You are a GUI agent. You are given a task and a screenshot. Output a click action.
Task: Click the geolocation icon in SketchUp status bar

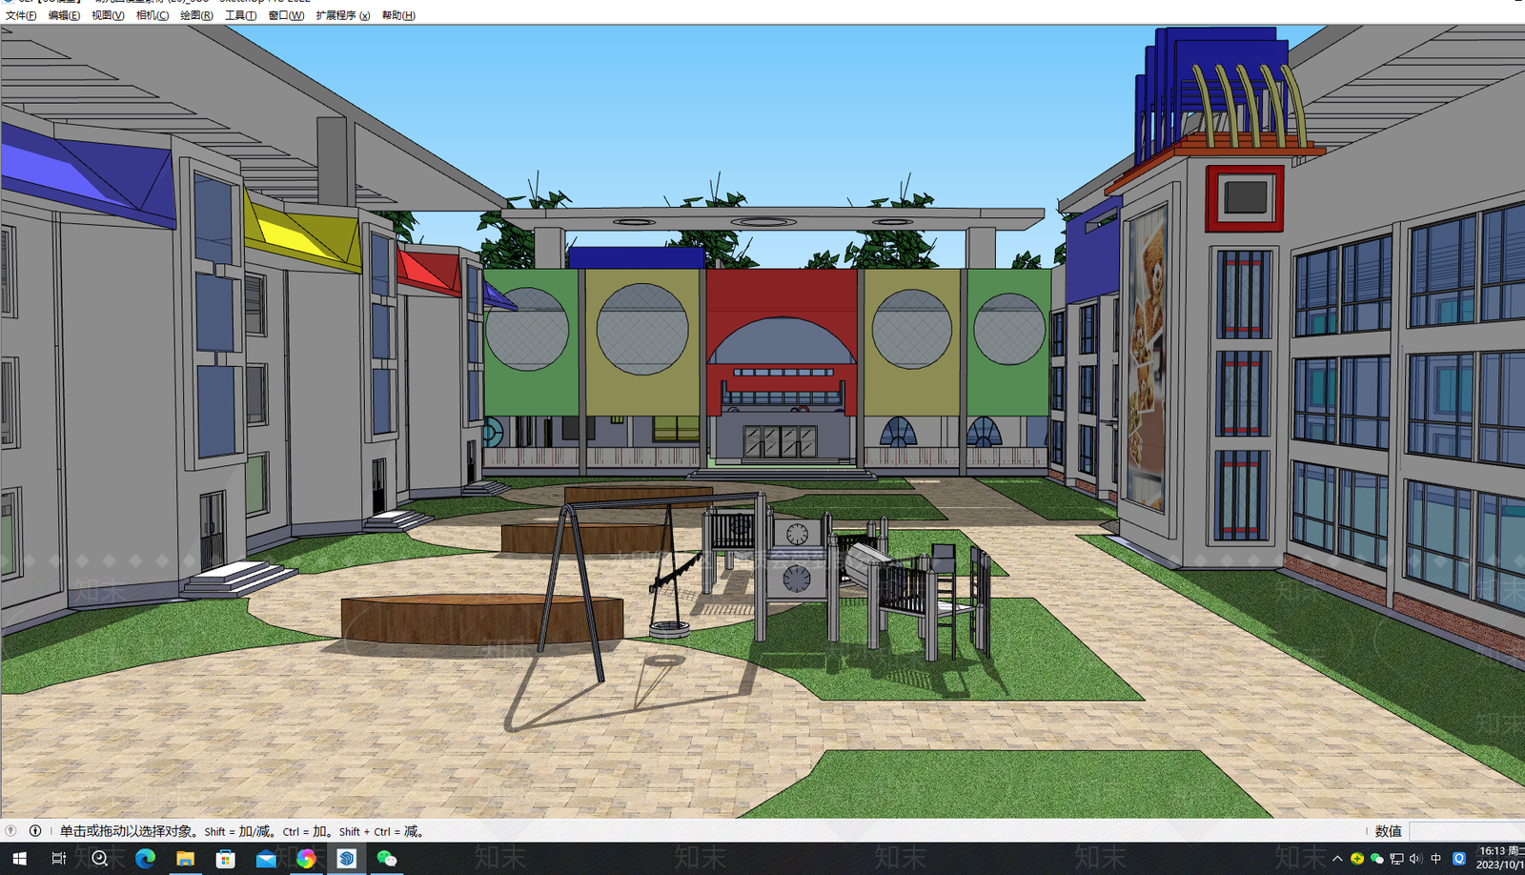click(x=11, y=831)
